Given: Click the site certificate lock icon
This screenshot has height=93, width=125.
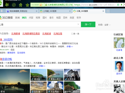Looking at the screenshot, I should (46, 5).
